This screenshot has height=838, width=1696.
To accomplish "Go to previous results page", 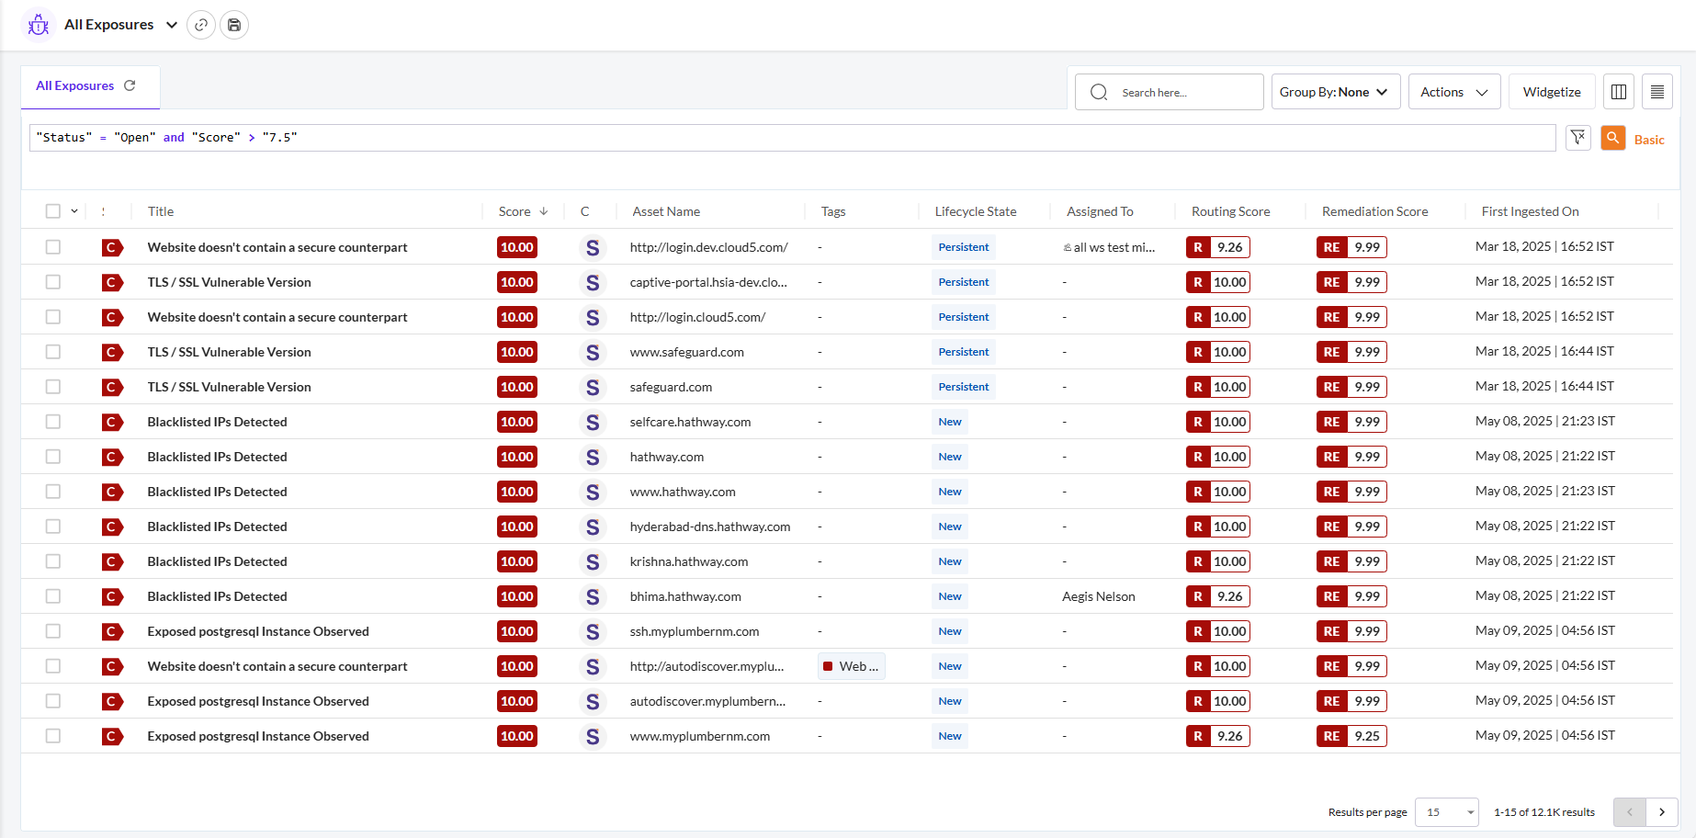I will point(1630,812).
